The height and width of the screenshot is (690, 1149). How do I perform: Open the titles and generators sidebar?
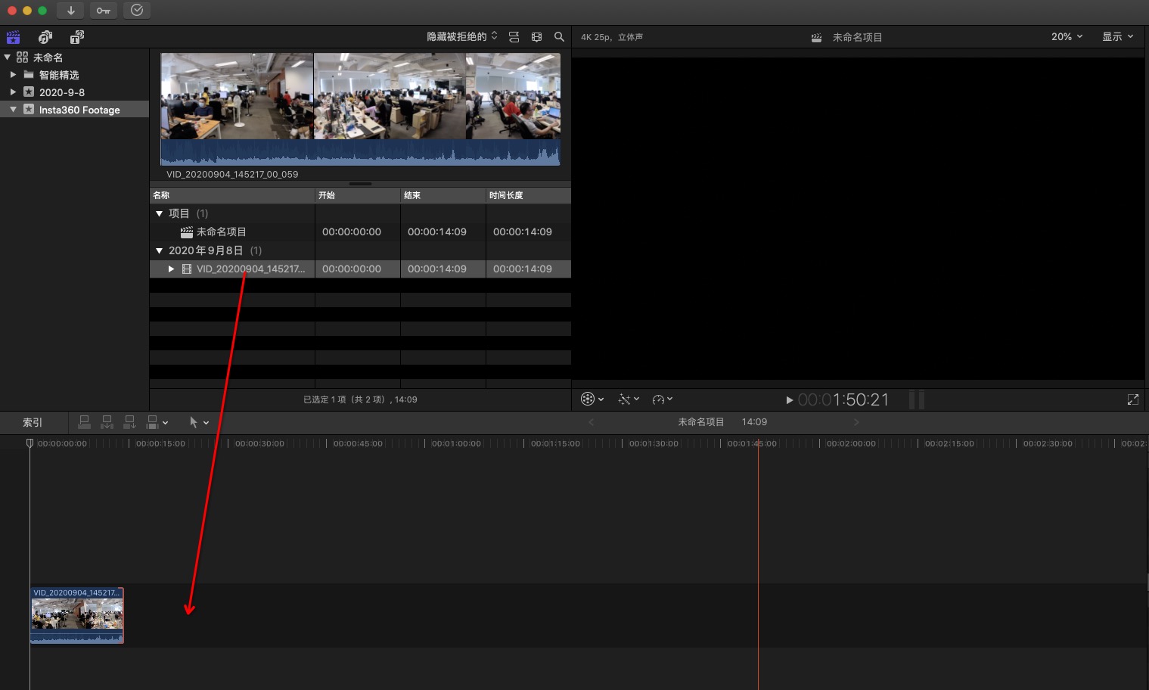coord(77,37)
